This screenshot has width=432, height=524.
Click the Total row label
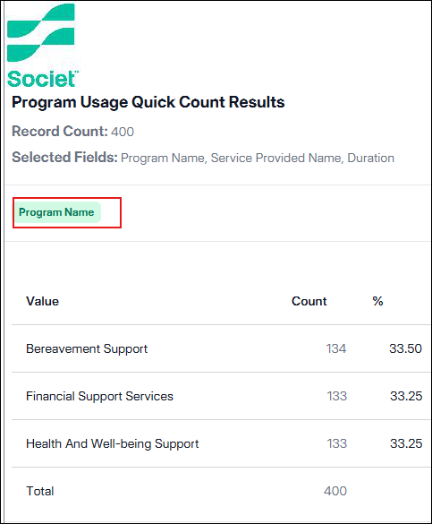(x=40, y=491)
